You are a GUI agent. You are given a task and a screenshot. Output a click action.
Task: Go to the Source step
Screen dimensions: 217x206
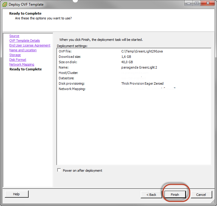[x=14, y=36]
